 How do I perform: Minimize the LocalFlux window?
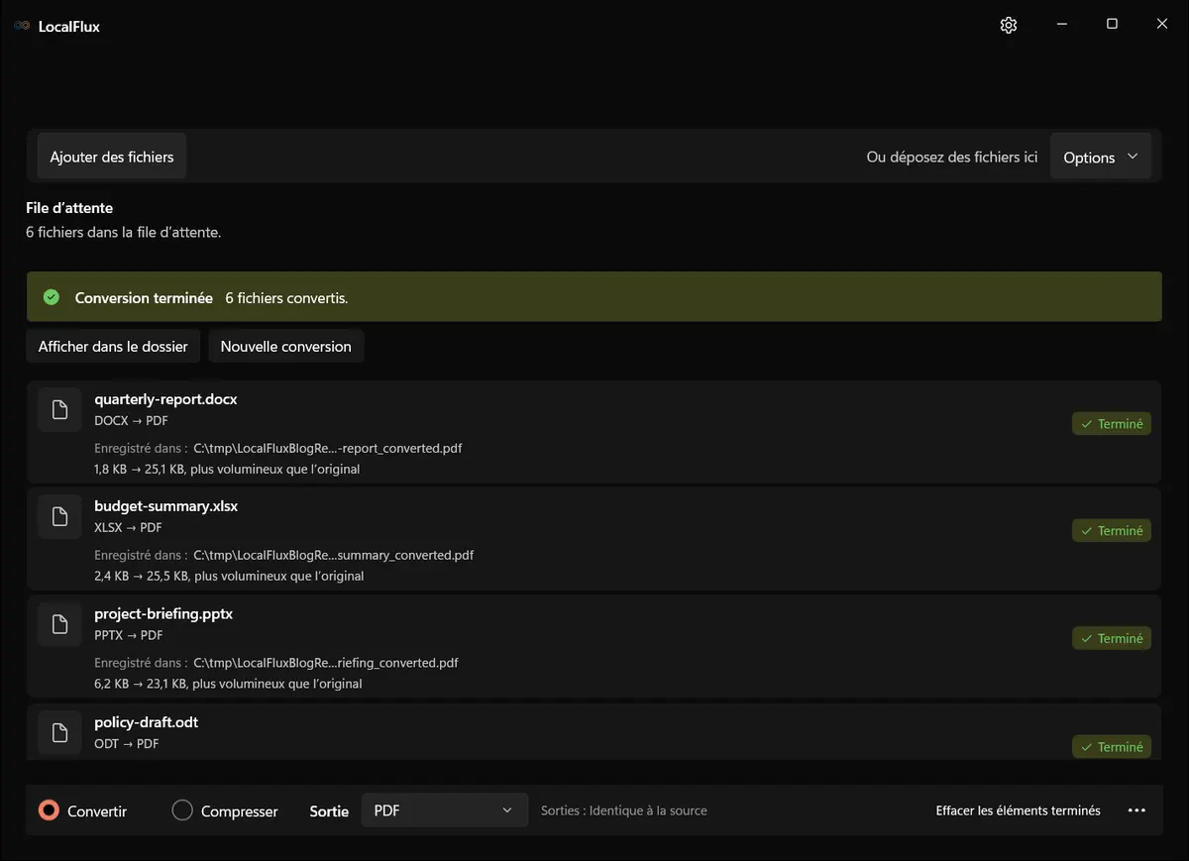[1061, 25]
